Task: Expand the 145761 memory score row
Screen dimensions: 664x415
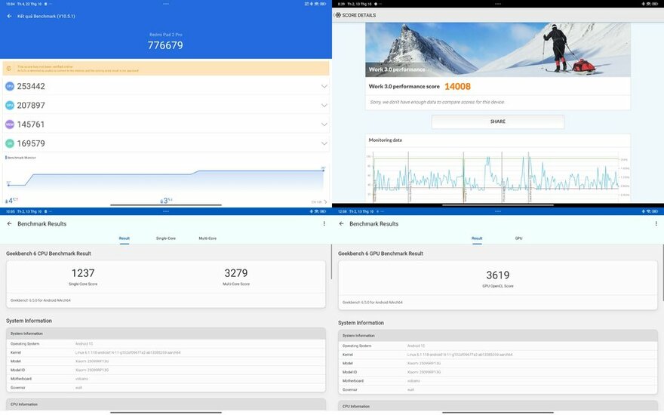Action: 324,124
